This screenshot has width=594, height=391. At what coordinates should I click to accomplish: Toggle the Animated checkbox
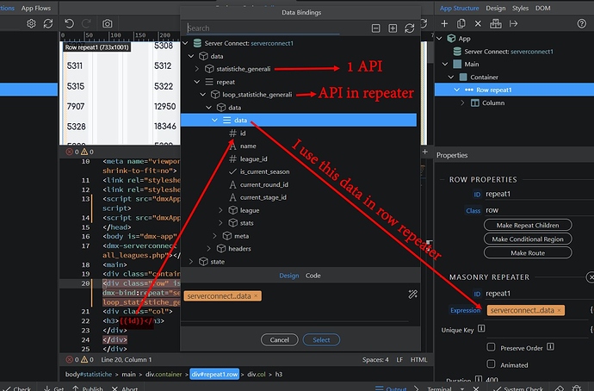click(491, 364)
